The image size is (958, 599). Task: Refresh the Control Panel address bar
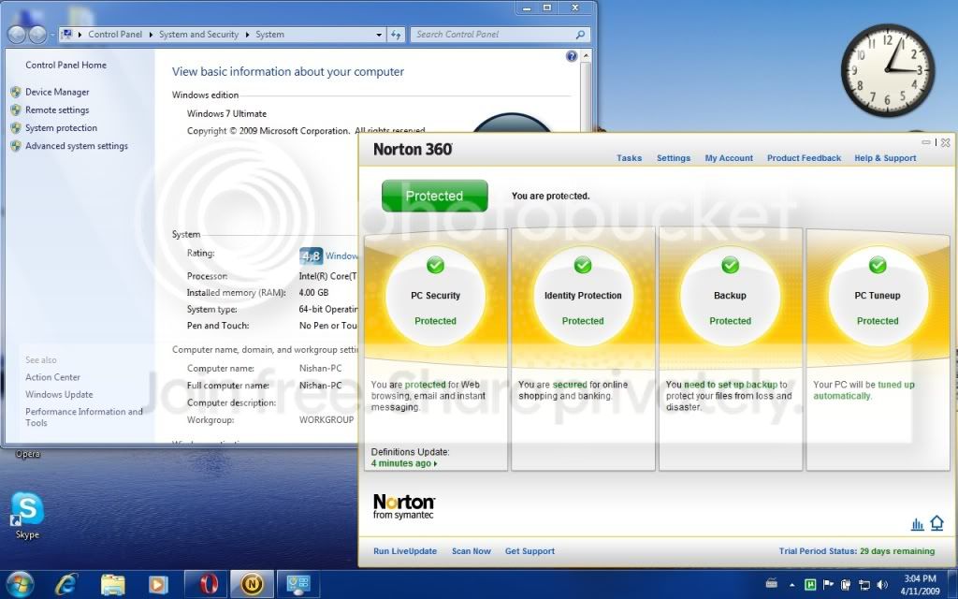pyautogui.click(x=396, y=35)
